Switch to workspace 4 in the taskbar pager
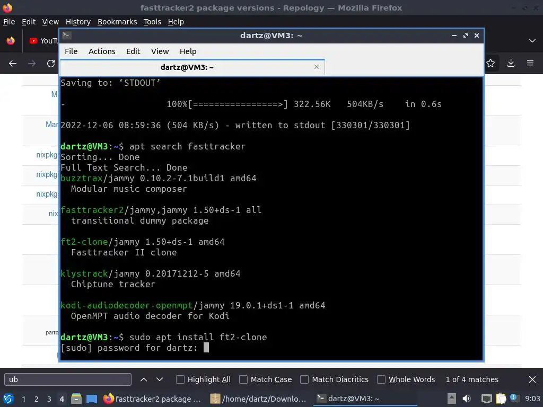 point(62,399)
